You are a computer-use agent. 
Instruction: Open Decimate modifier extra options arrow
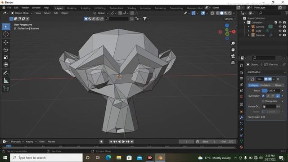pos(274,79)
